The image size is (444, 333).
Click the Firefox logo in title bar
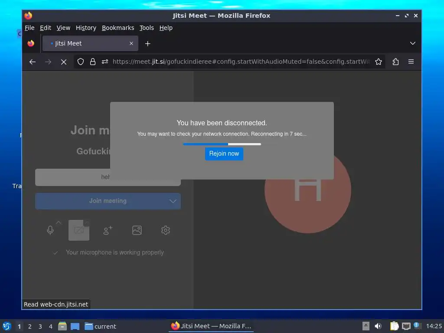pyautogui.click(x=28, y=16)
